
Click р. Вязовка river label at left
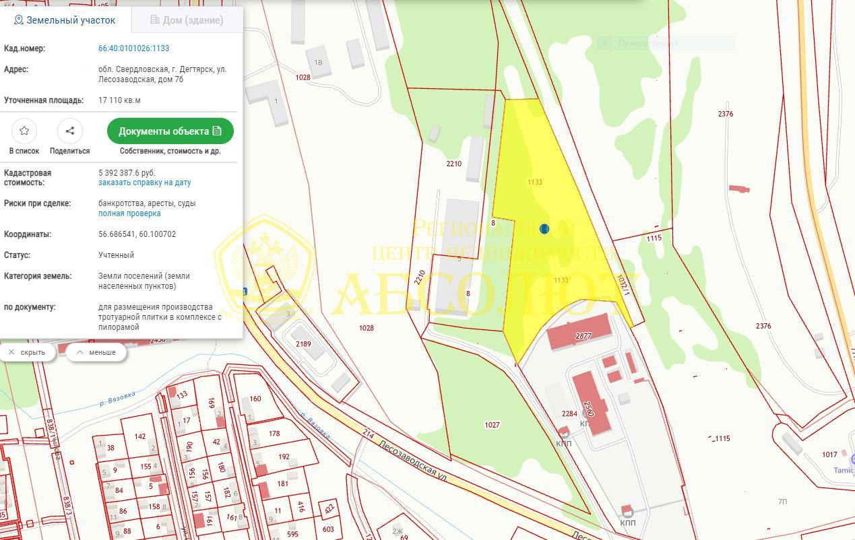pyautogui.click(x=118, y=399)
